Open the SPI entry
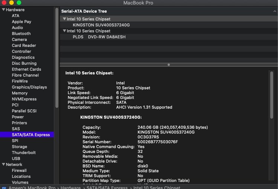278x189 pixels. [x=15, y=141]
